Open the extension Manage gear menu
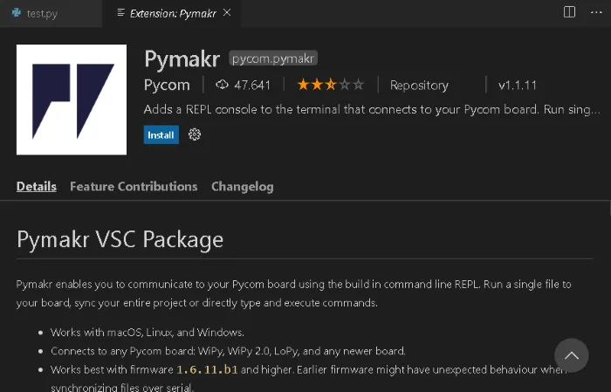The image size is (611, 392). tap(196, 135)
